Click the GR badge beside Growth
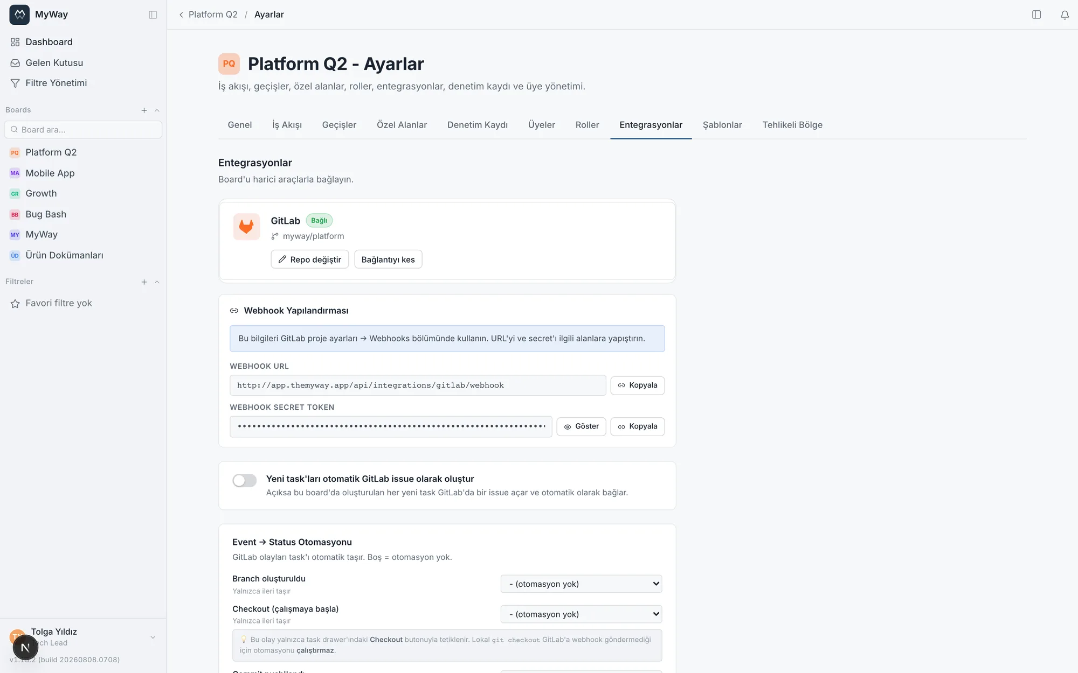This screenshot has height=673, width=1078. [15, 194]
